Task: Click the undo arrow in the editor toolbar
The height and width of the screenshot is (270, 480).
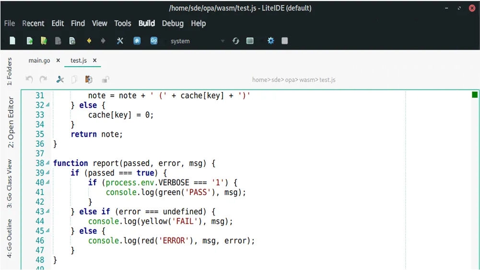Action: (29, 80)
